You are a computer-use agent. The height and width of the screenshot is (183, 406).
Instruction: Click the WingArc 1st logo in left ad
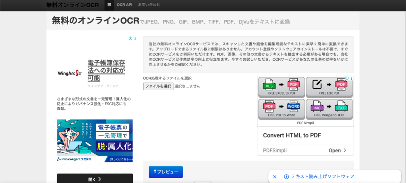[x=70, y=73]
